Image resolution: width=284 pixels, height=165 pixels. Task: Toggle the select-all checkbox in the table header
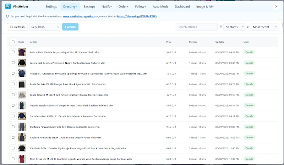point(13,42)
